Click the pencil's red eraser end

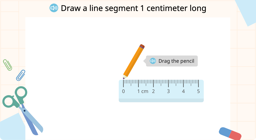142,46
